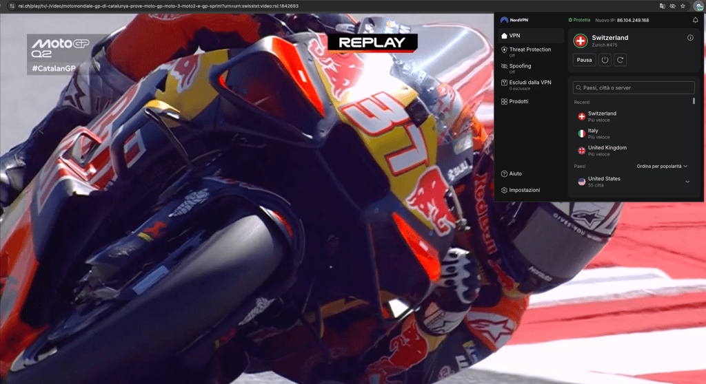The image size is (706, 384).
Task: Select the rsi.ch page URL text
Action: (158, 6)
